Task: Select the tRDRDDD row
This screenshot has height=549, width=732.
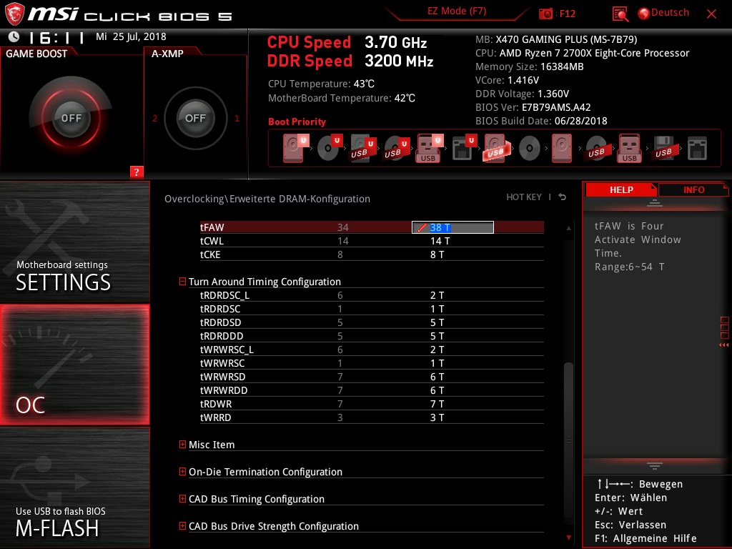Action: click(x=372, y=336)
